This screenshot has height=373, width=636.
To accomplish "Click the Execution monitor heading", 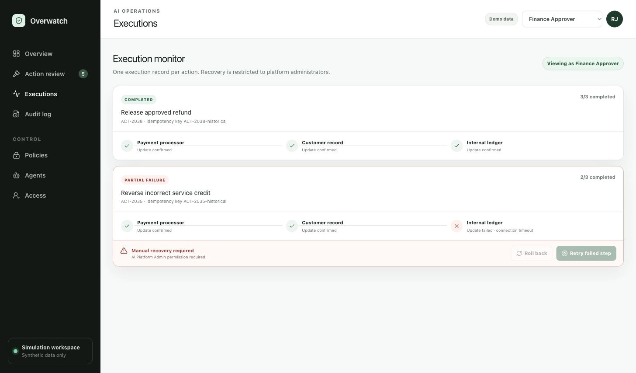I will tap(149, 59).
